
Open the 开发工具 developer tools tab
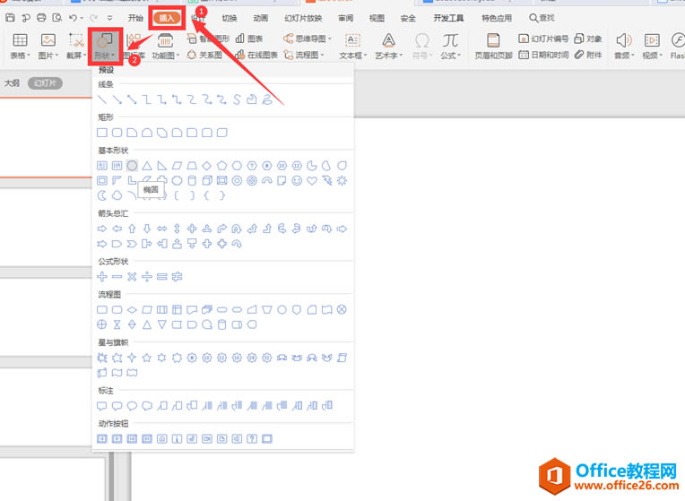pyautogui.click(x=448, y=18)
